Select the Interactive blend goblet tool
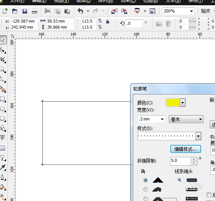 point(3,158)
